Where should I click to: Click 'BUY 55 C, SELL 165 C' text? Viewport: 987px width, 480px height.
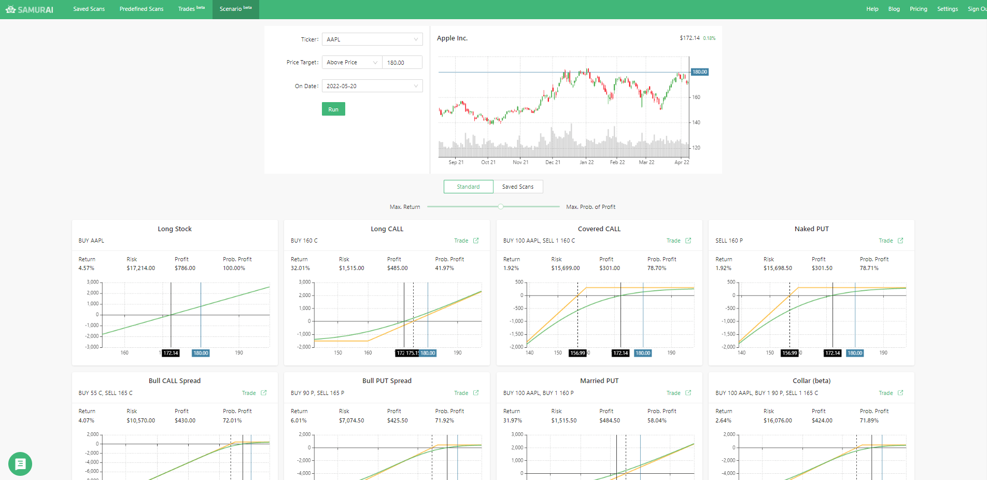tap(106, 393)
